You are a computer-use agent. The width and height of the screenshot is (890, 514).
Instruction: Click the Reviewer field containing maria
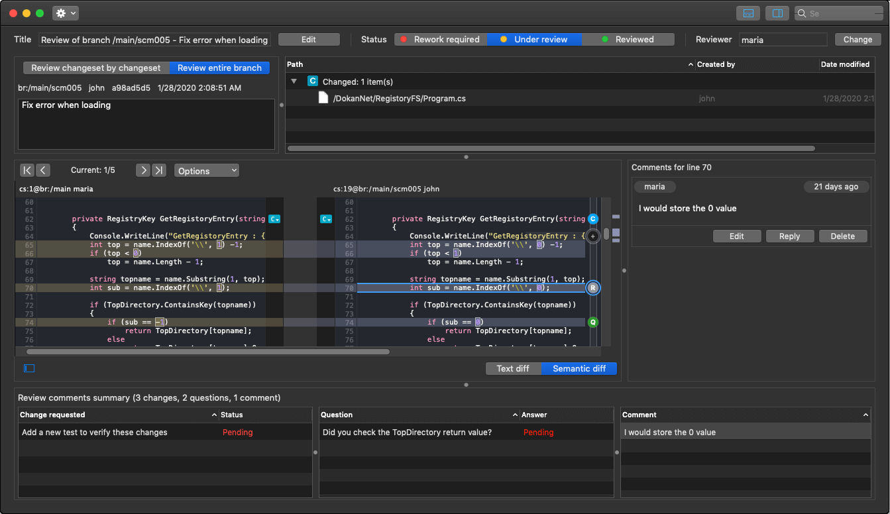click(783, 40)
